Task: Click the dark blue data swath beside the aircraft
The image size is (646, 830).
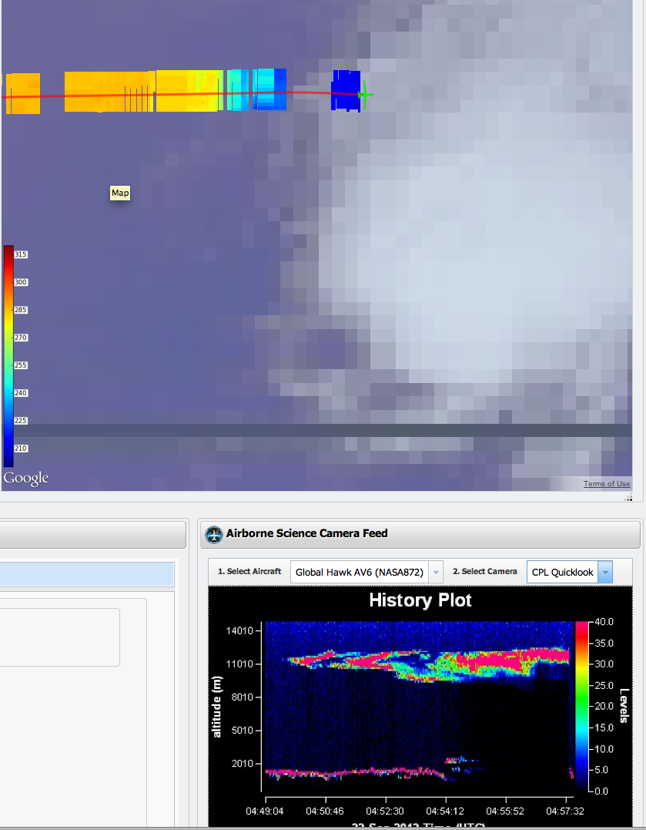Action: point(346,91)
